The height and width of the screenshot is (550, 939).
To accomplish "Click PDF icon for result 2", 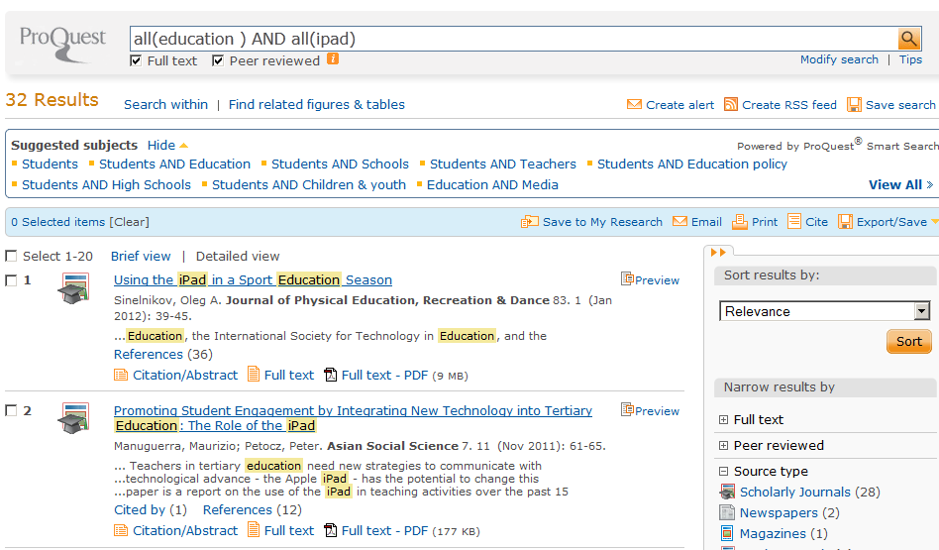I will click(x=330, y=530).
